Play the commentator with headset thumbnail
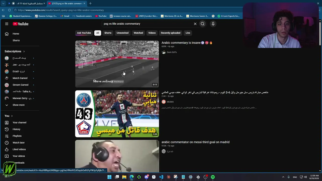322x181 pixels. (117, 156)
